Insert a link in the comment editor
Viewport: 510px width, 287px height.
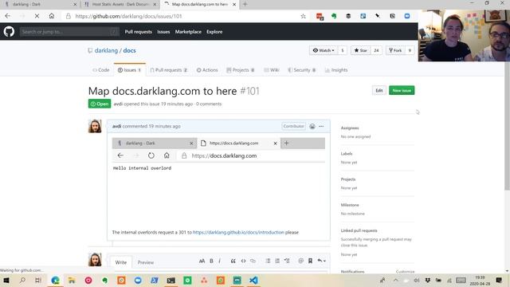[253, 261]
